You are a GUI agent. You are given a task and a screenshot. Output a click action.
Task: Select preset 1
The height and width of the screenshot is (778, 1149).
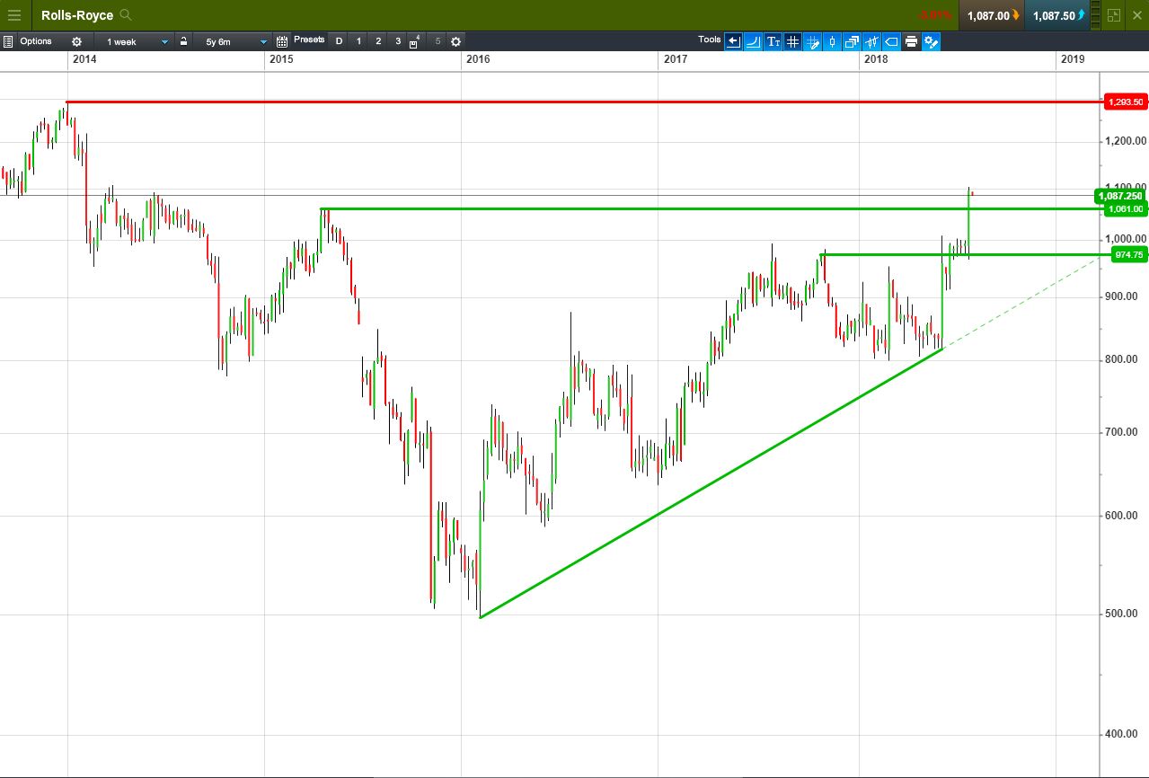tap(358, 41)
